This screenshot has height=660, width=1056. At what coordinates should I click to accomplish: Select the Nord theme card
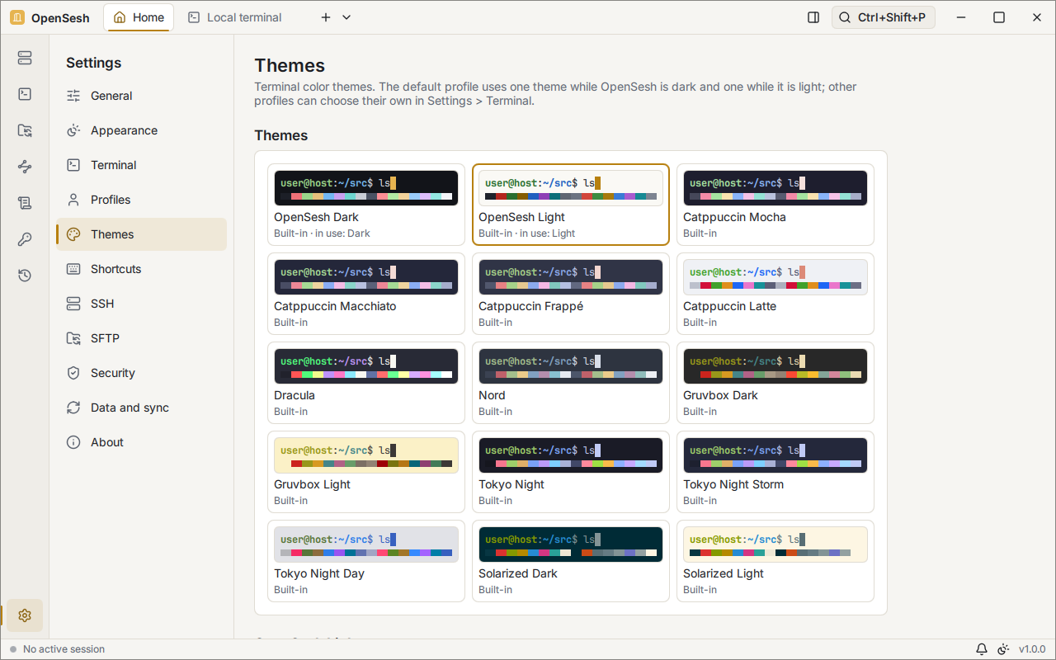coord(571,383)
